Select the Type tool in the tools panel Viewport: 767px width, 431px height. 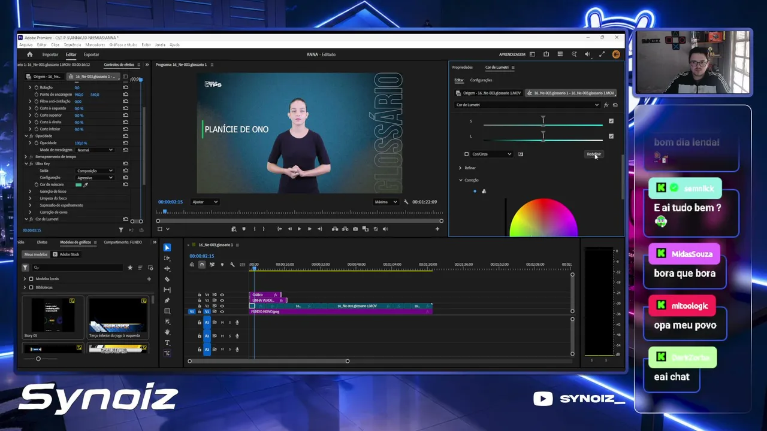click(167, 342)
